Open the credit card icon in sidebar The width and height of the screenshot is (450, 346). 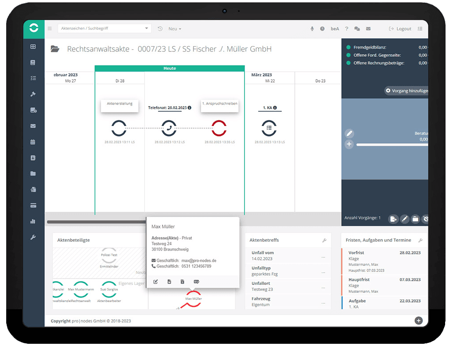[33, 205]
